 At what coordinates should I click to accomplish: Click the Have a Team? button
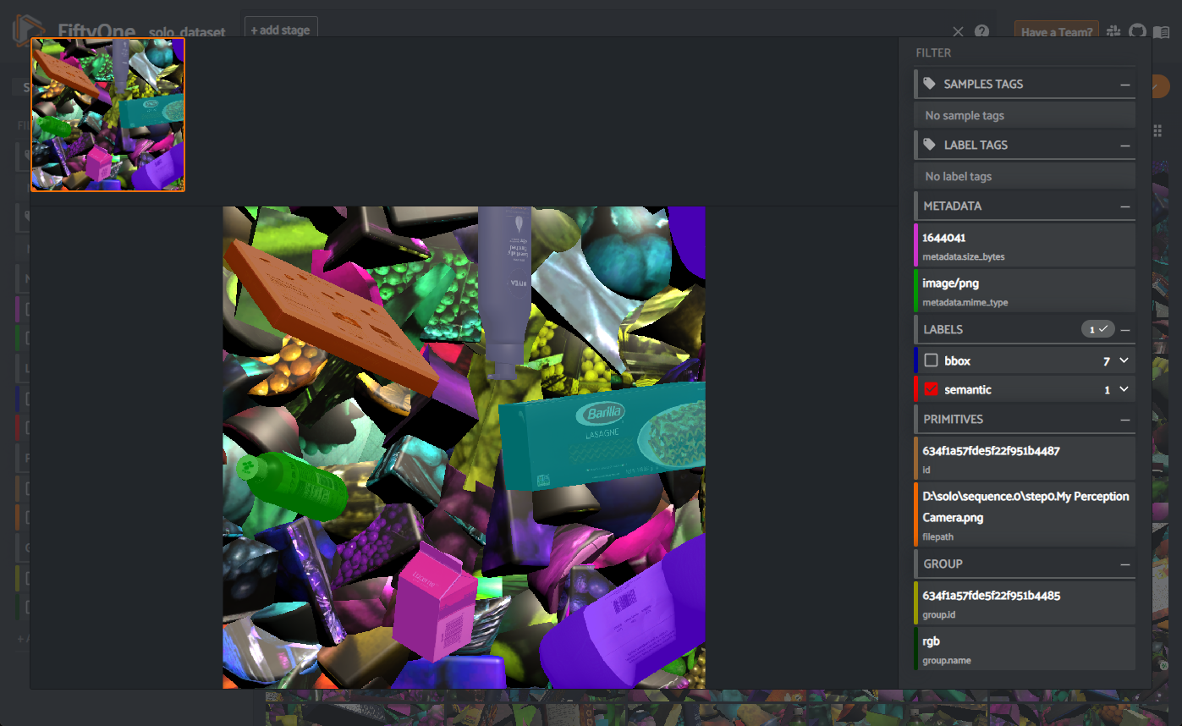(x=1056, y=32)
